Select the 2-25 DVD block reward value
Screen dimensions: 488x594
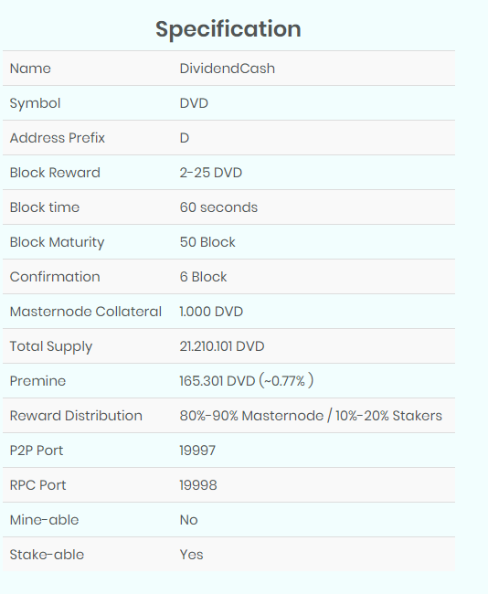coord(211,173)
